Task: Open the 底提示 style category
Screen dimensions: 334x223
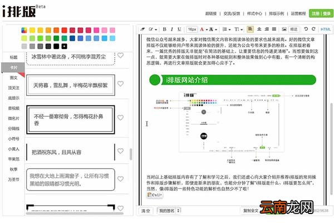Action: pyautogui.click(x=13, y=98)
